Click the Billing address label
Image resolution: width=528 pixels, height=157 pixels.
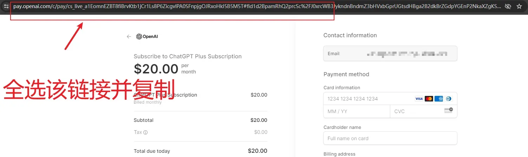point(339,154)
